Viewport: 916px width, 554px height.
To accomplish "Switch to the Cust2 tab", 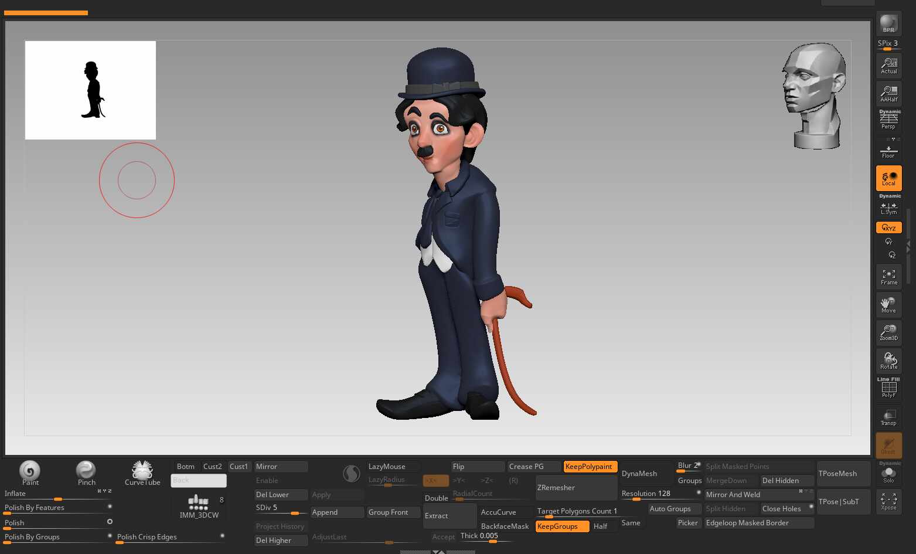I will [213, 467].
